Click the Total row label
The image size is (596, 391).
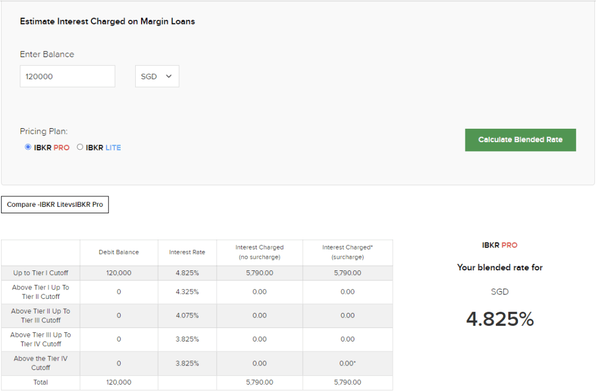pyautogui.click(x=41, y=382)
